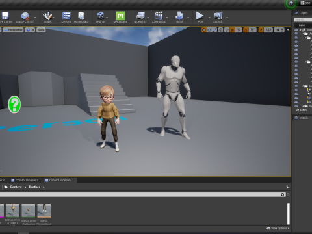Open the Blueprints dropdown arrow

(148, 18)
